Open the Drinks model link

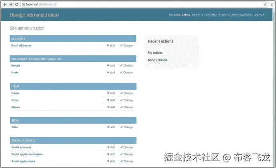click(15, 93)
